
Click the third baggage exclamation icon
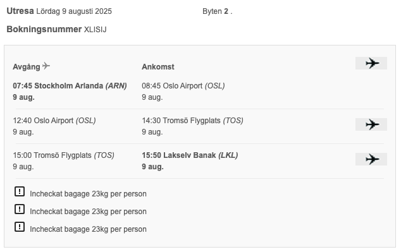pos(20,227)
